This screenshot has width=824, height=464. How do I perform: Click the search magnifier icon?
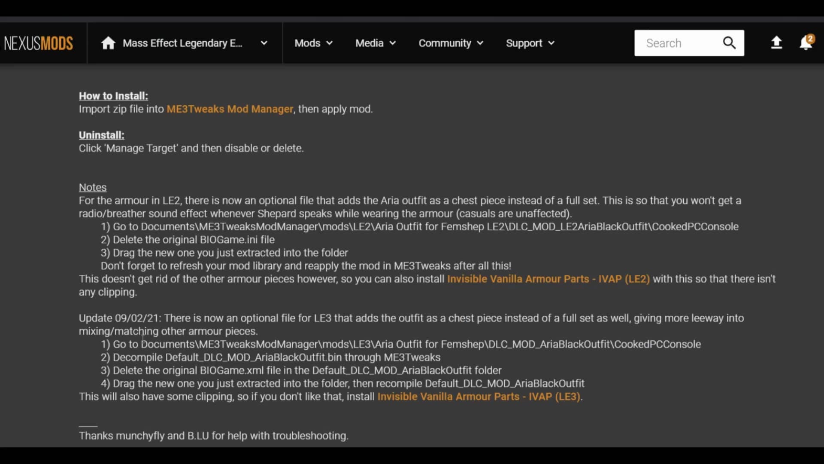click(730, 43)
